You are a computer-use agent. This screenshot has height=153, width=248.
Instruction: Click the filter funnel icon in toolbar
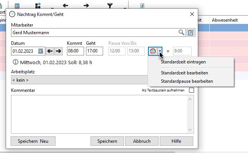[110, 6]
